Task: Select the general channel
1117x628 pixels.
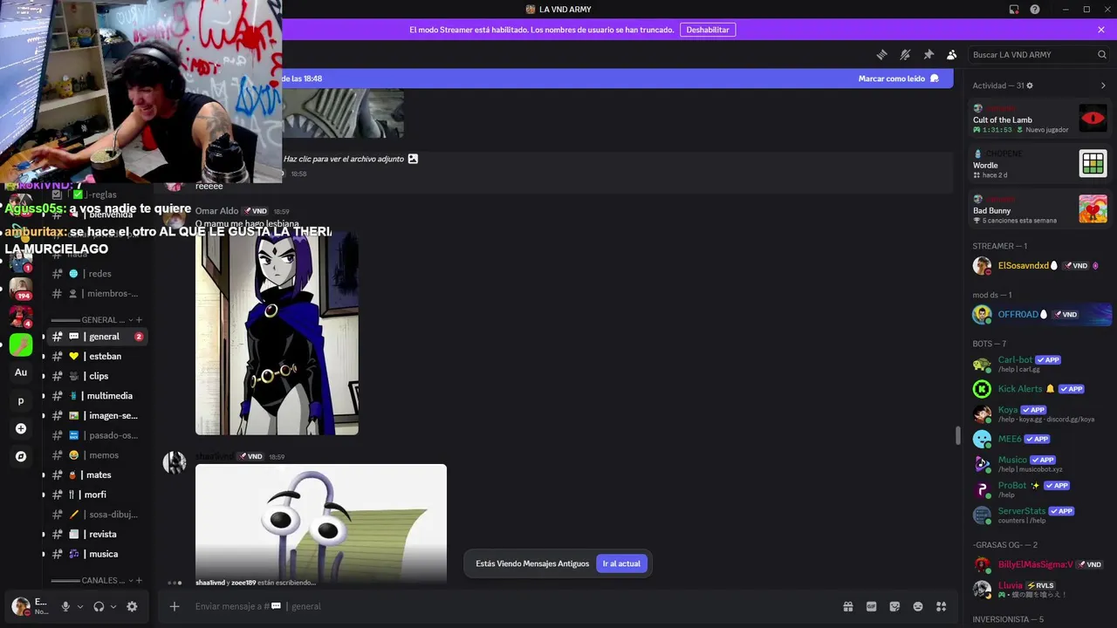Action: (x=98, y=337)
